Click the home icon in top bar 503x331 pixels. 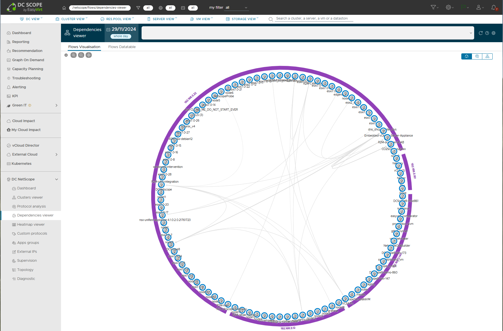click(64, 8)
